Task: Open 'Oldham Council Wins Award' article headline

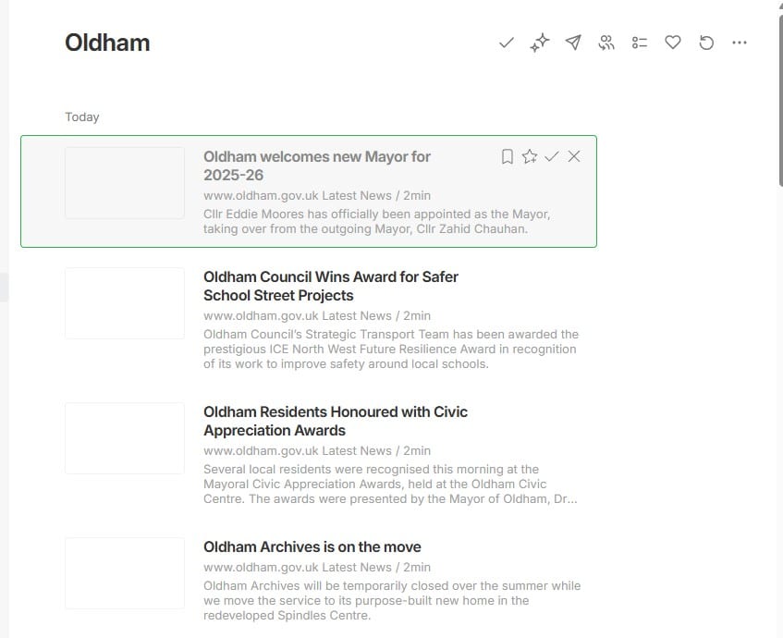Action: (331, 287)
